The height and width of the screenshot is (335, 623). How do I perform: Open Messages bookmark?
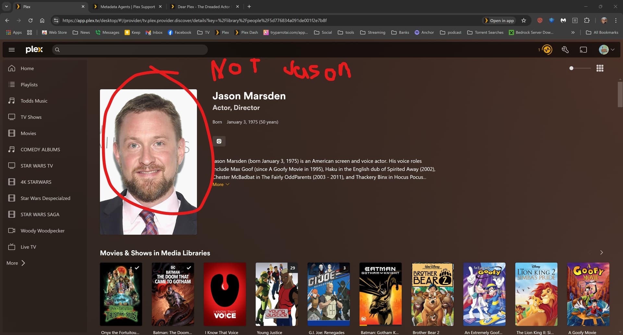tap(107, 32)
